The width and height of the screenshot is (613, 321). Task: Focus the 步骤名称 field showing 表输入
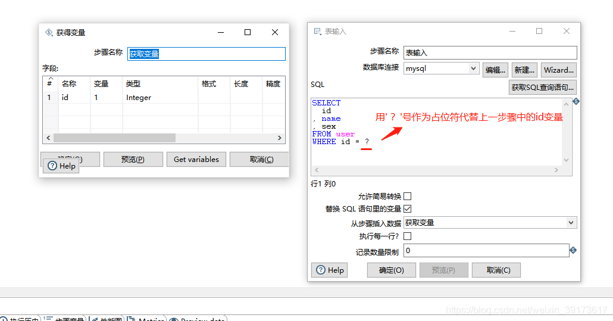(490, 53)
